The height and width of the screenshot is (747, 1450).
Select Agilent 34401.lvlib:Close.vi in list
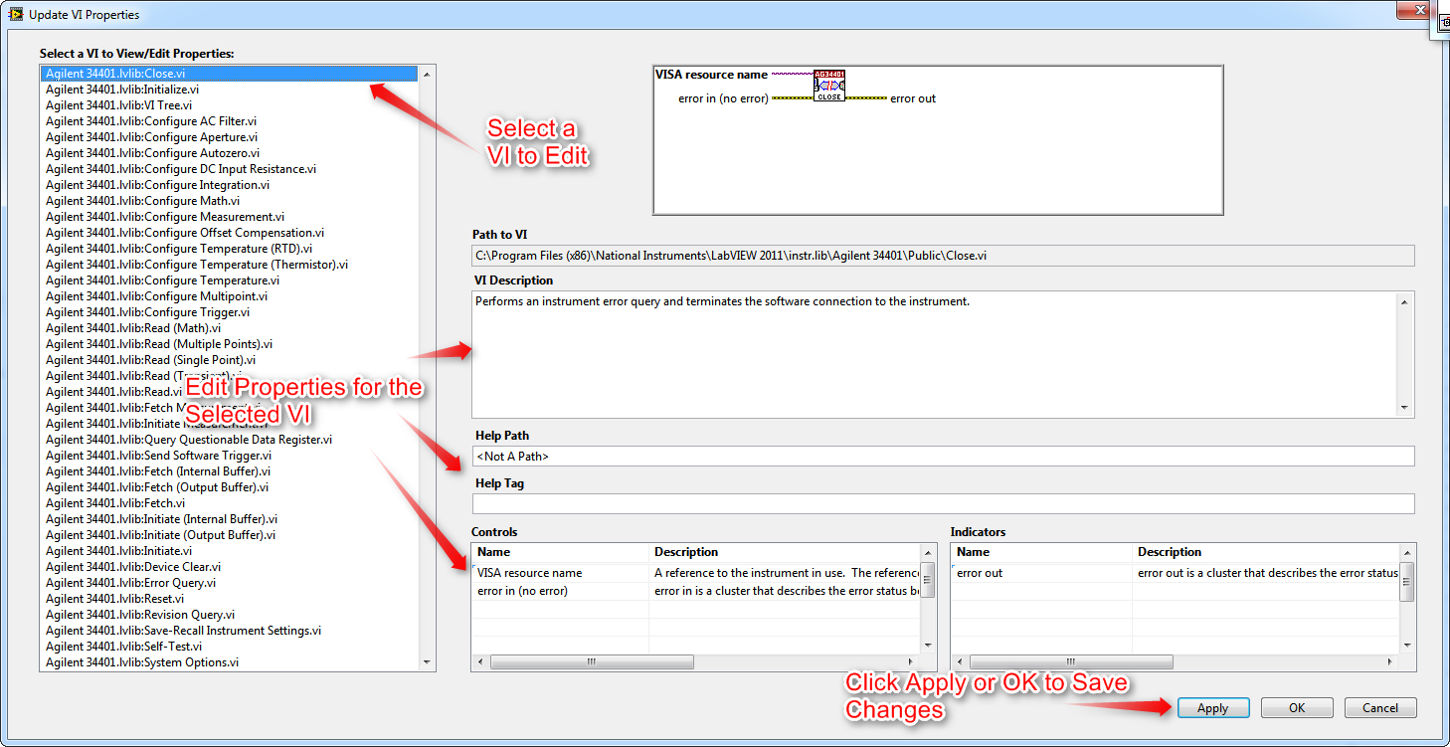230,74
